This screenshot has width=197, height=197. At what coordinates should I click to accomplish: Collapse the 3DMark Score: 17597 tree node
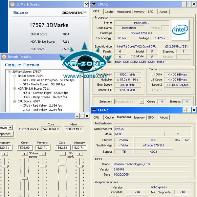click(x=9, y=72)
